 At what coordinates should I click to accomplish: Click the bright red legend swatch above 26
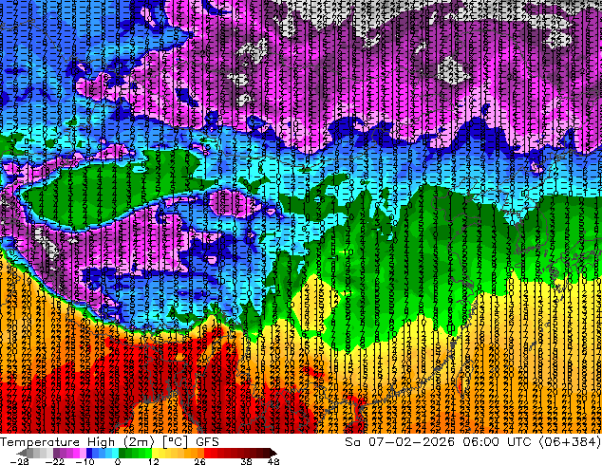pyautogui.click(x=207, y=453)
